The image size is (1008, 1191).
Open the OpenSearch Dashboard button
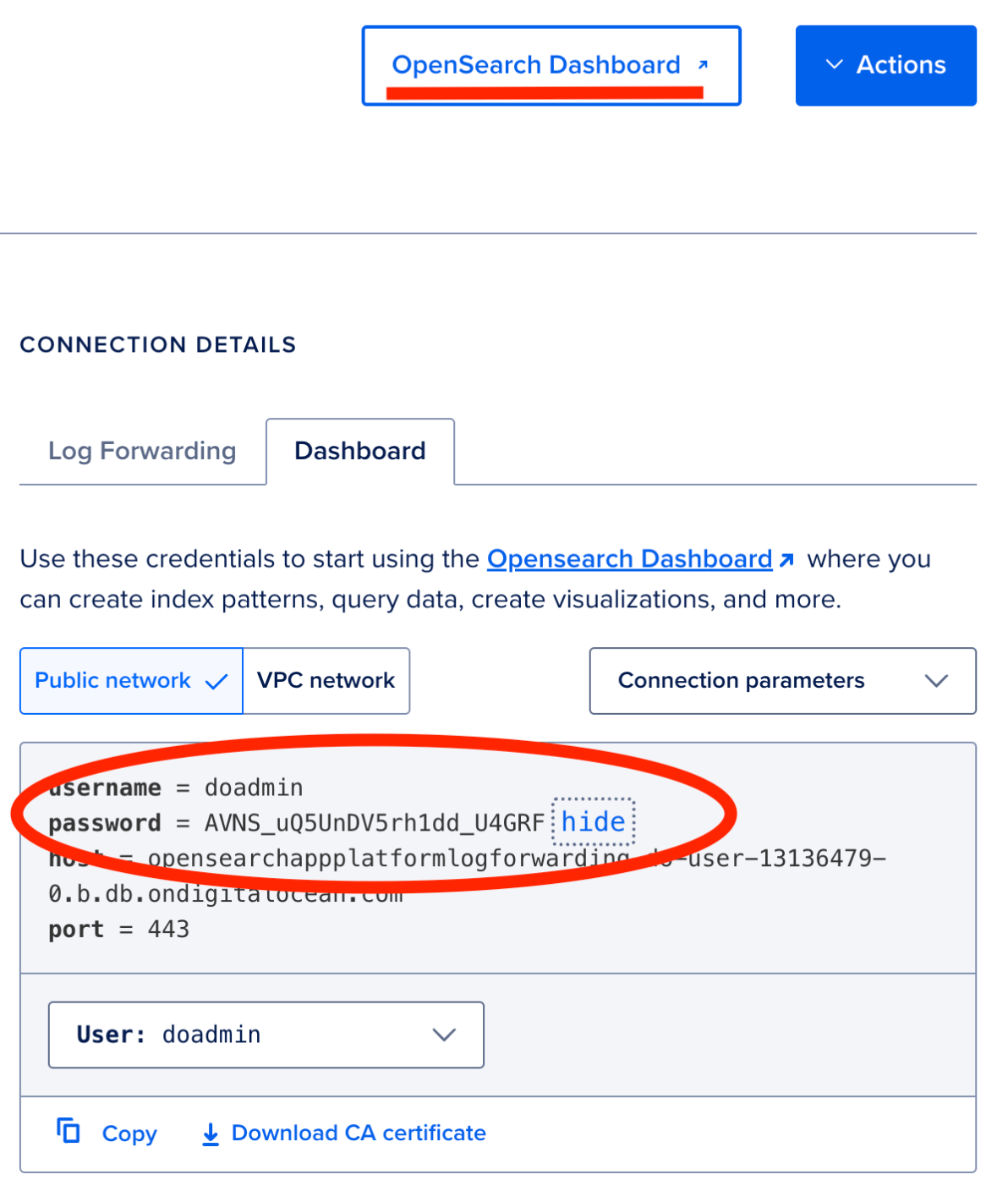(551, 65)
